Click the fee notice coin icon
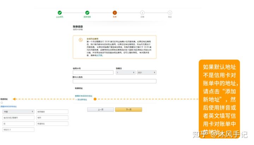 (81, 40)
